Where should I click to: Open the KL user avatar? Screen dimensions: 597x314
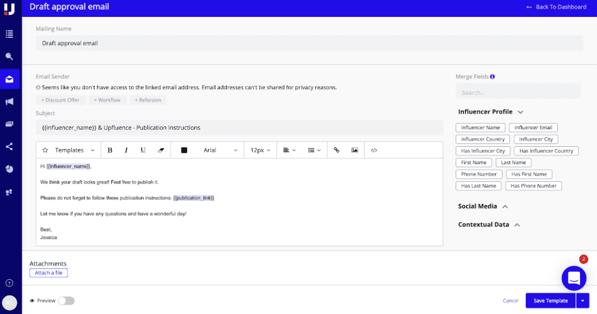click(9, 303)
